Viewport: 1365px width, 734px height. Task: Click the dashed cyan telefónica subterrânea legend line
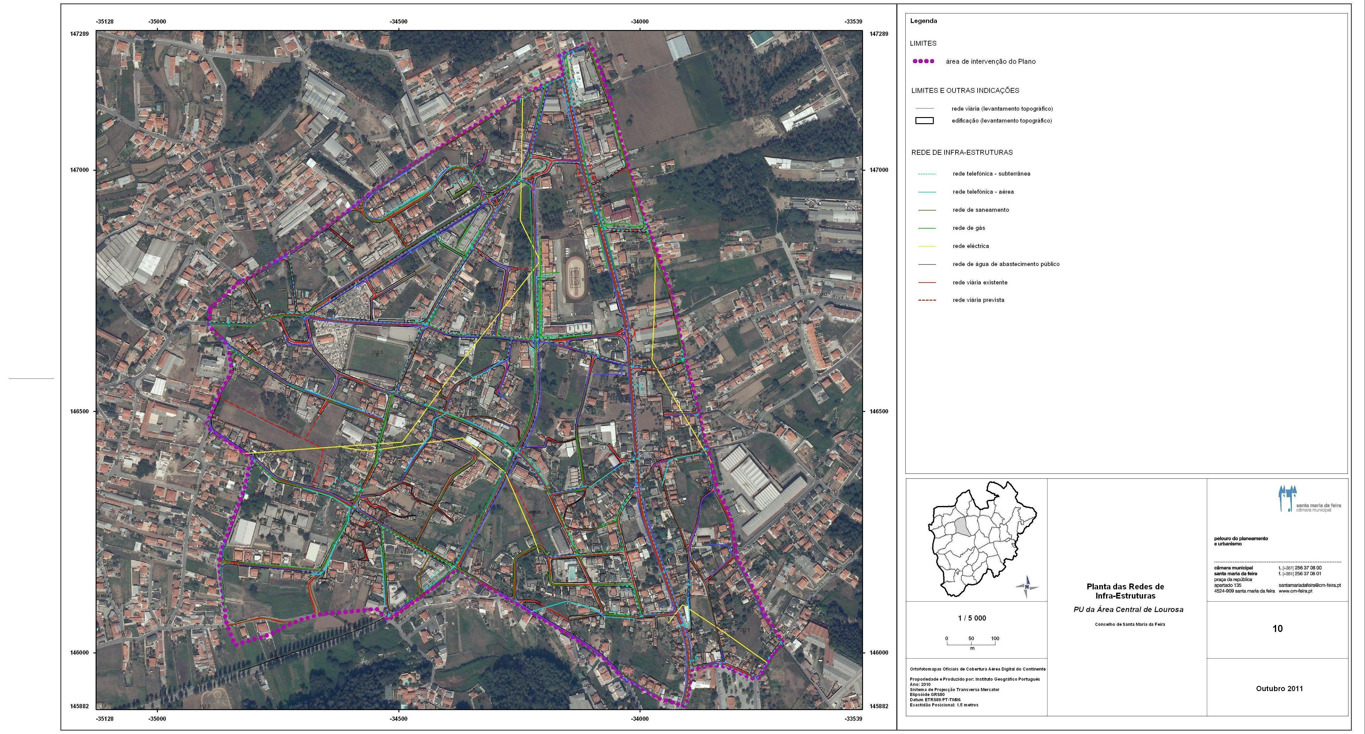[927, 174]
